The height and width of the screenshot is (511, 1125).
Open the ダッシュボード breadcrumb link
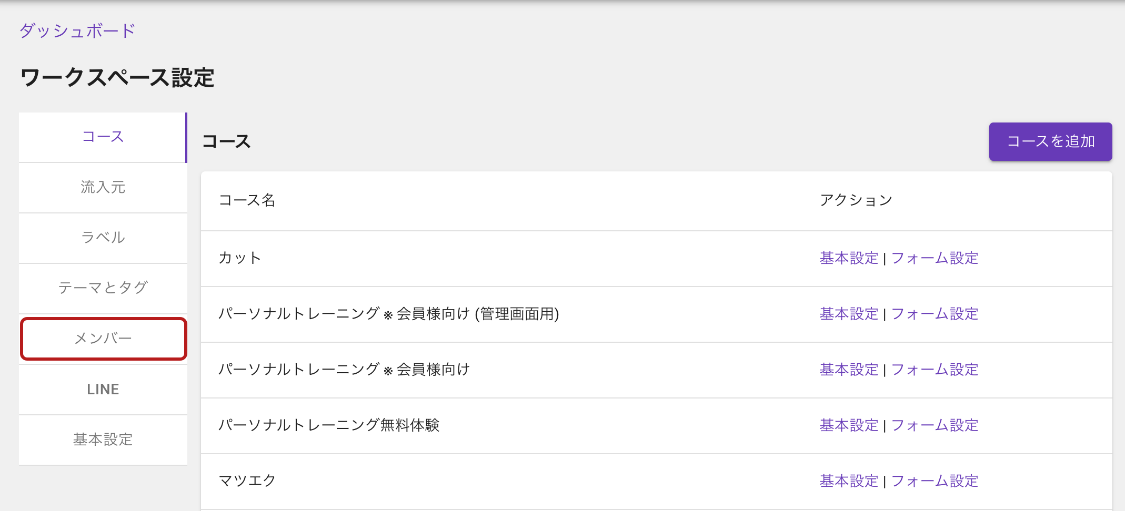tap(77, 30)
